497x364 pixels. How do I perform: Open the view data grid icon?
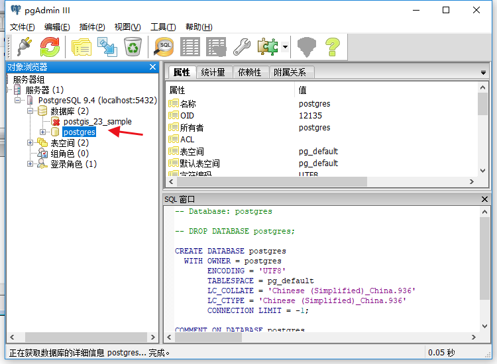pos(190,47)
